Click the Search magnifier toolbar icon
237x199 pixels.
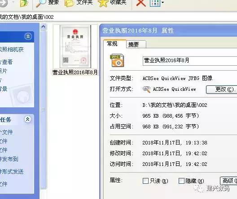[41, 3]
